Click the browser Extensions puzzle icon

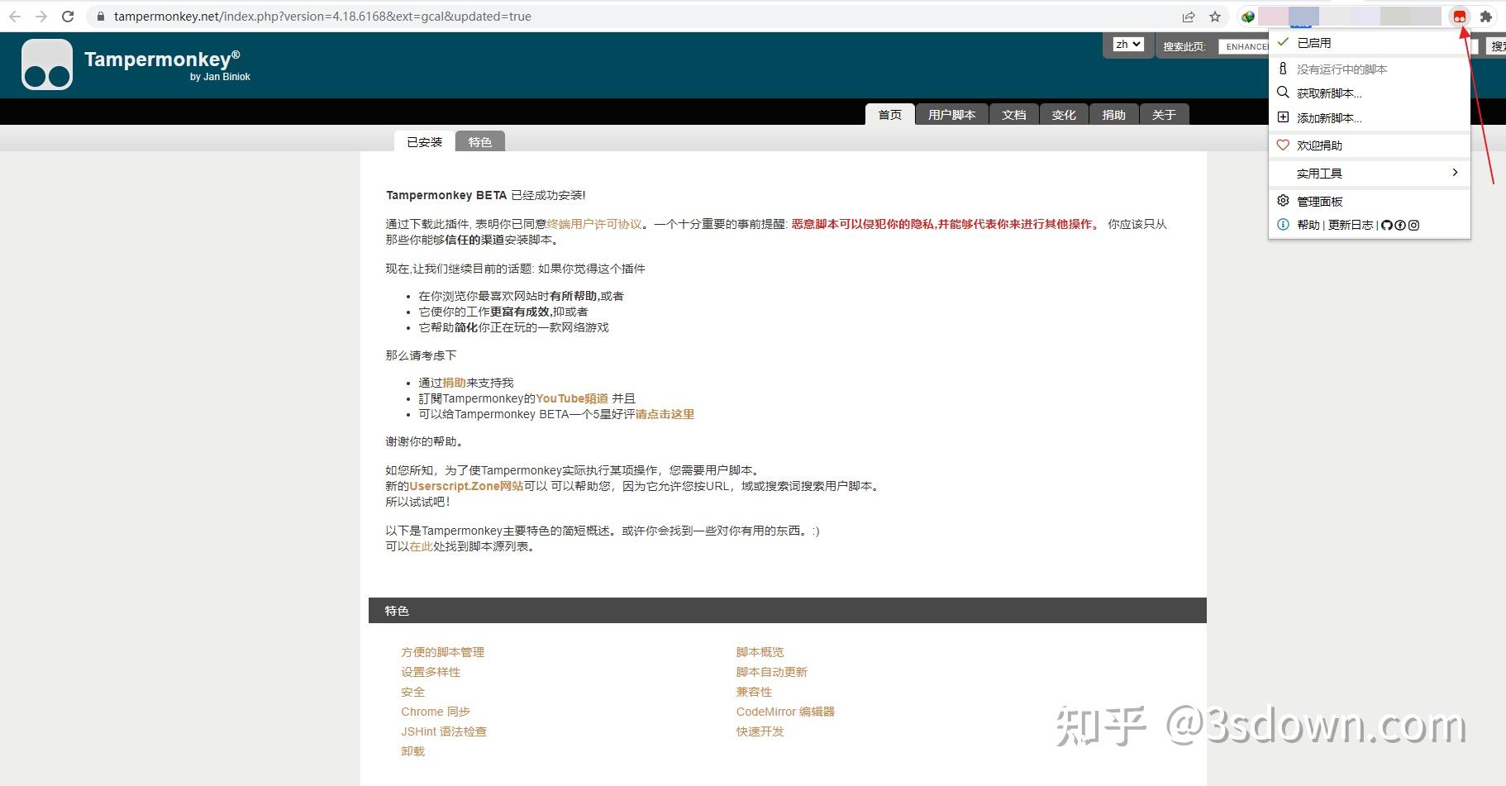click(1488, 16)
